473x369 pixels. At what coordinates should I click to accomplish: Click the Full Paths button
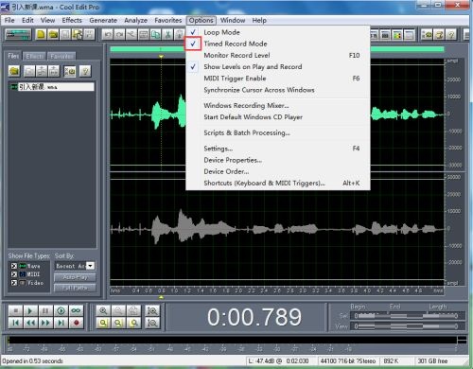[75, 288]
